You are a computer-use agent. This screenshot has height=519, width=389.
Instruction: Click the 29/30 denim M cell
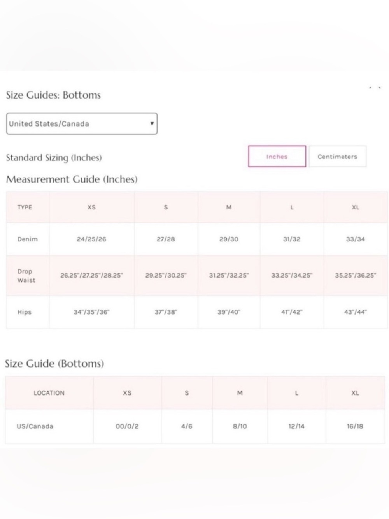pyautogui.click(x=229, y=239)
